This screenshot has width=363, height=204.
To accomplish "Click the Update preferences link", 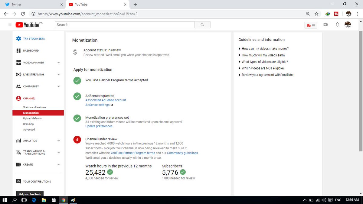I will pyautogui.click(x=99, y=126).
